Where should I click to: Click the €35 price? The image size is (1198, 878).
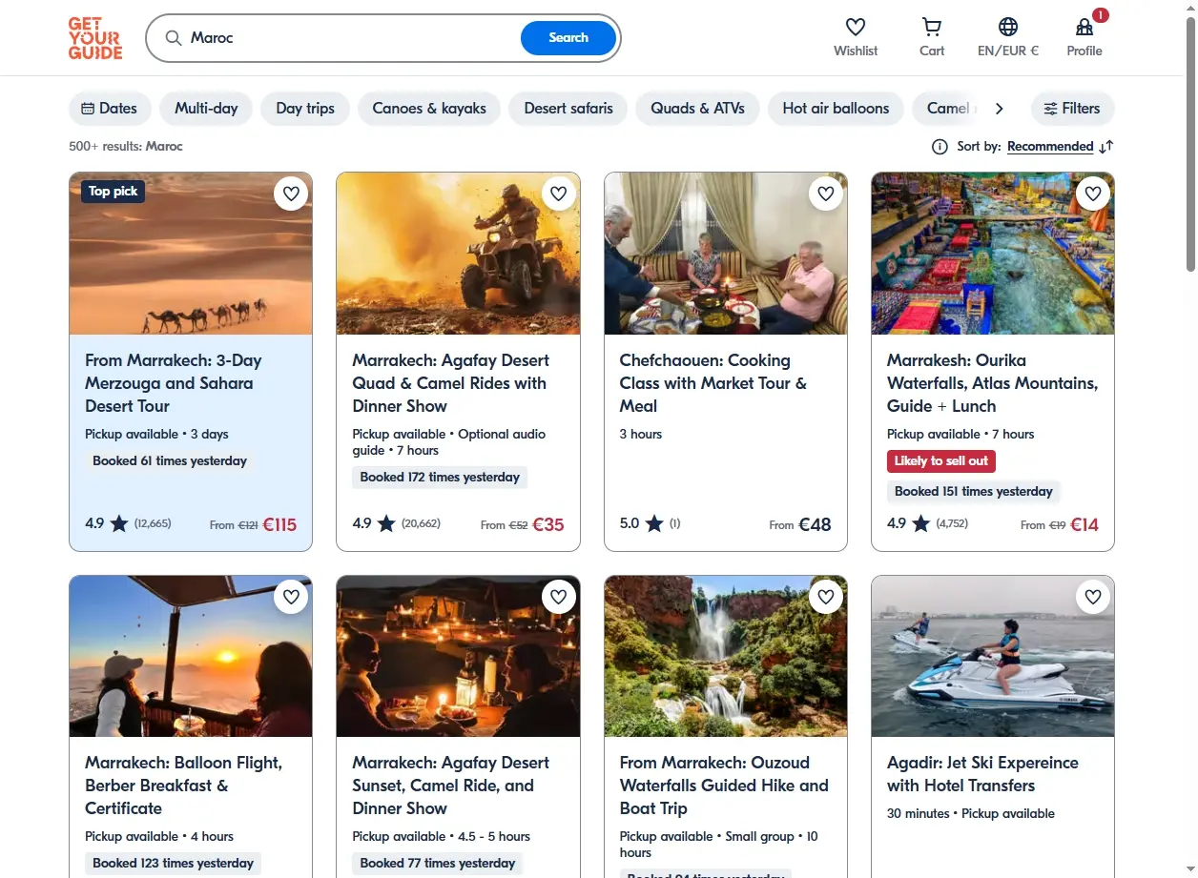click(x=548, y=524)
